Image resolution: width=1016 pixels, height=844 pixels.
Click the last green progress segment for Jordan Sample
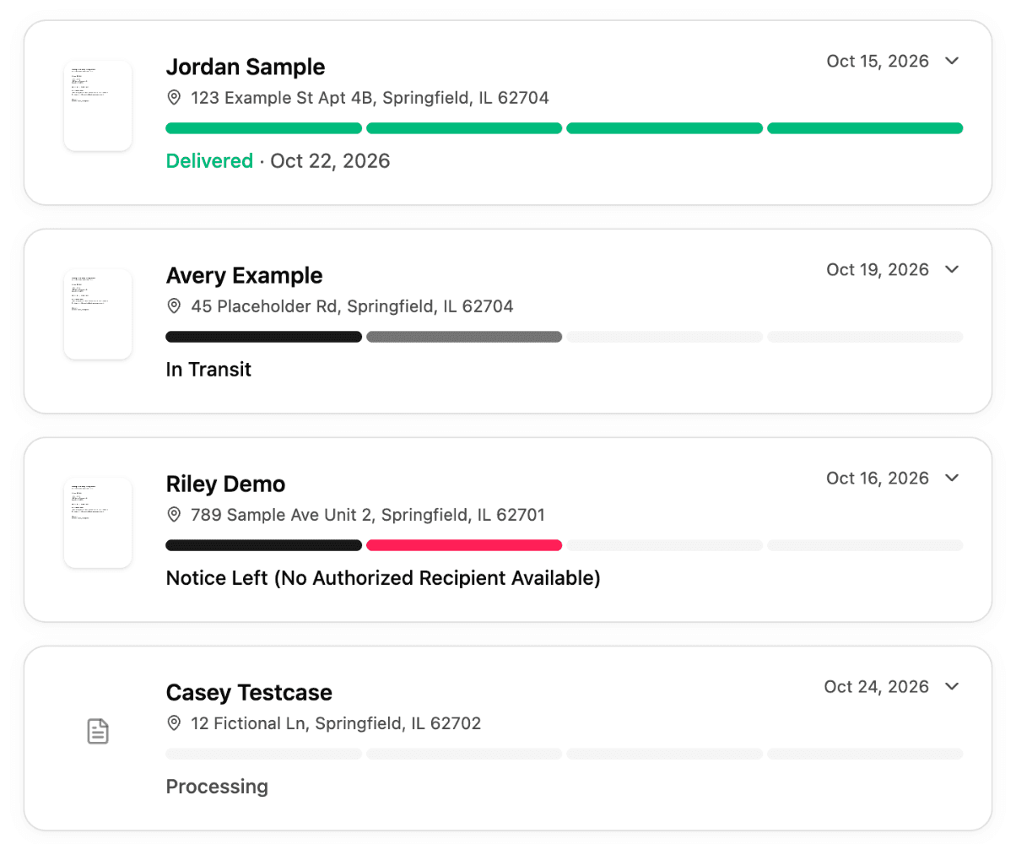click(865, 128)
